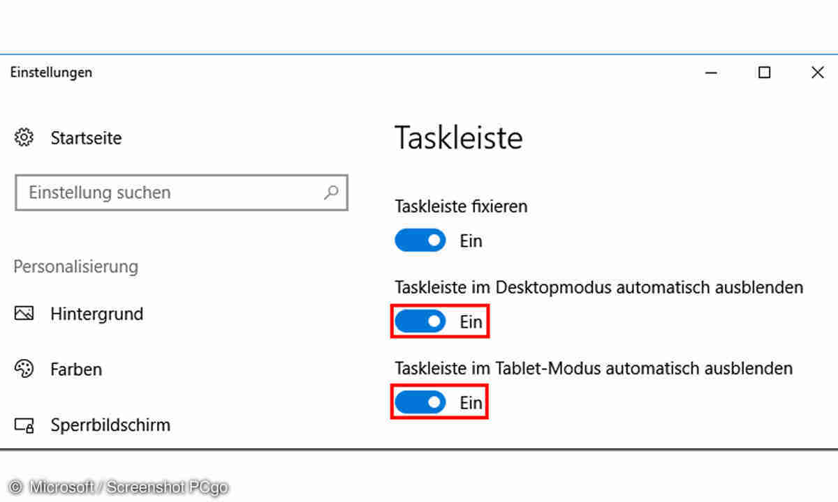Maximize the Einstellungen window
Image resolution: width=838 pixels, height=502 pixels.
(765, 73)
